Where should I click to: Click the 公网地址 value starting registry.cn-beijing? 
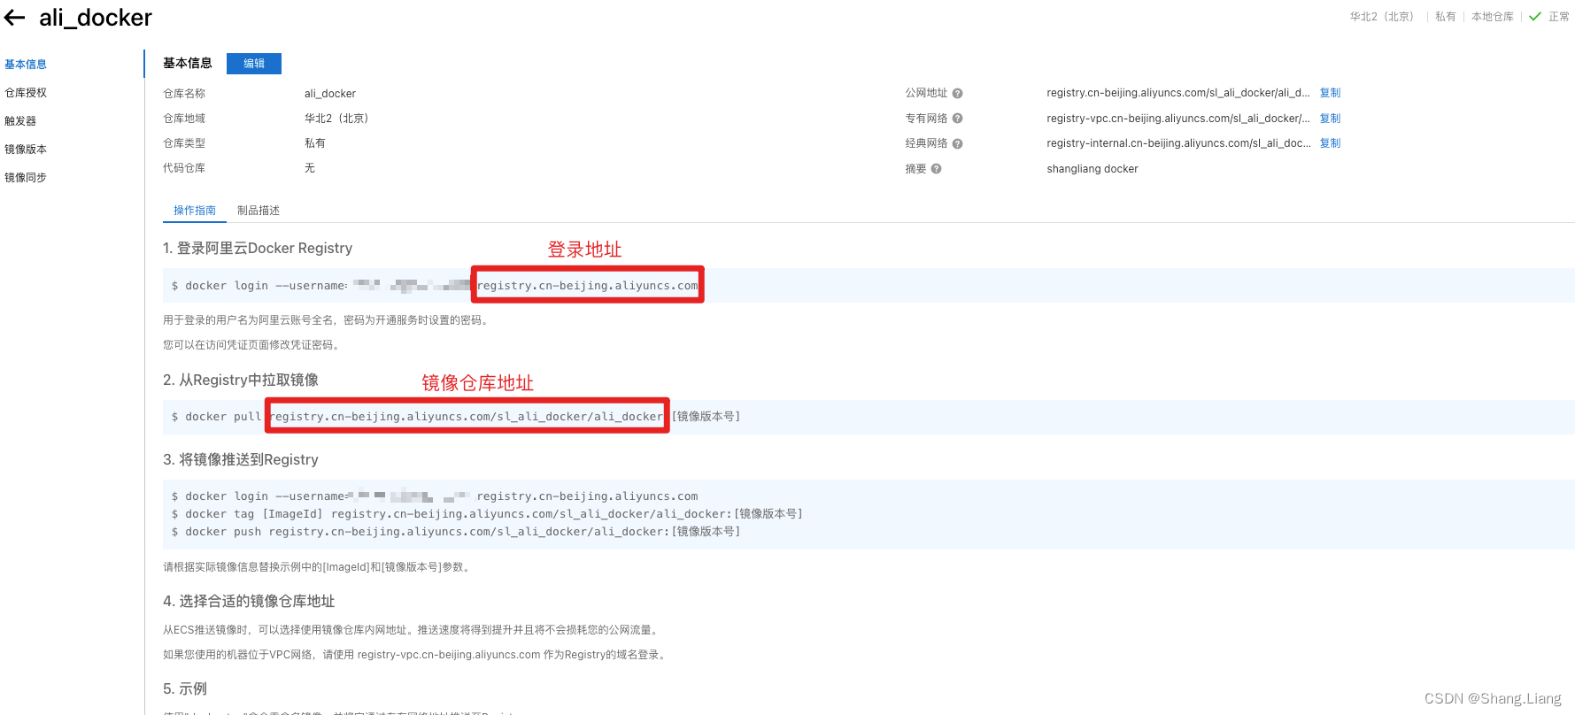(1178, 93)
